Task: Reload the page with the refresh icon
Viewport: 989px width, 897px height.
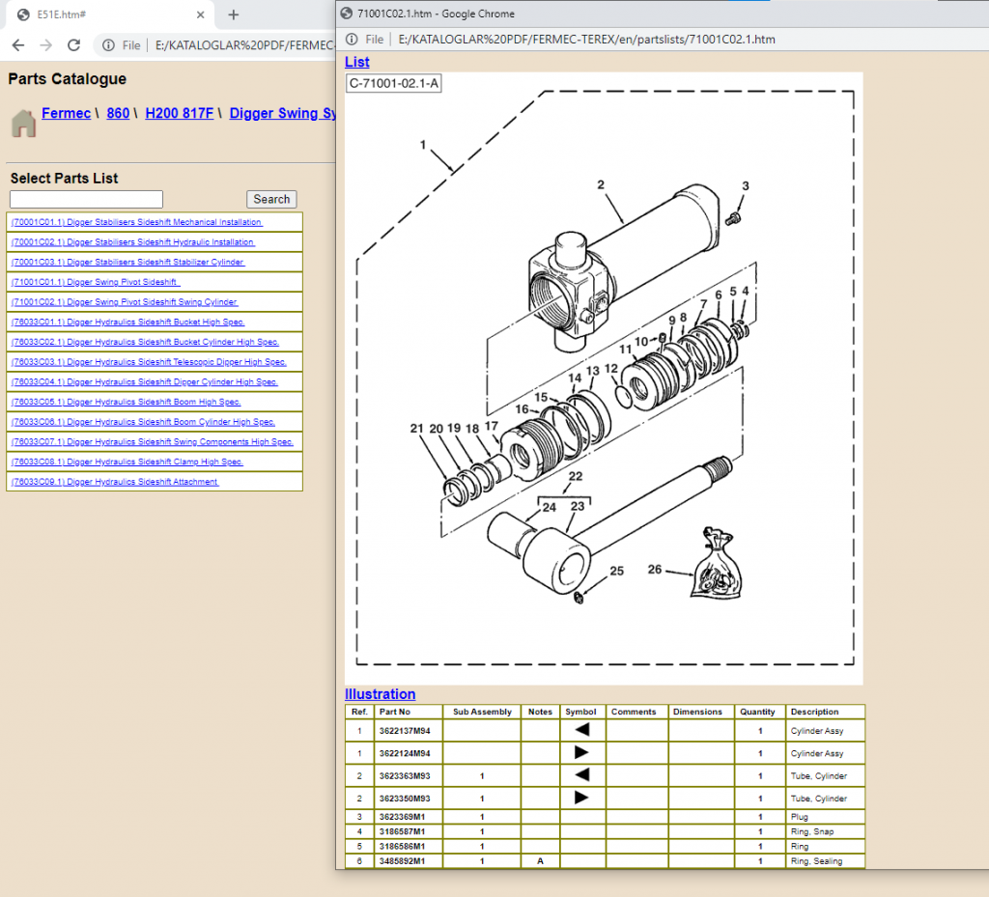Action: click(73, 43)
